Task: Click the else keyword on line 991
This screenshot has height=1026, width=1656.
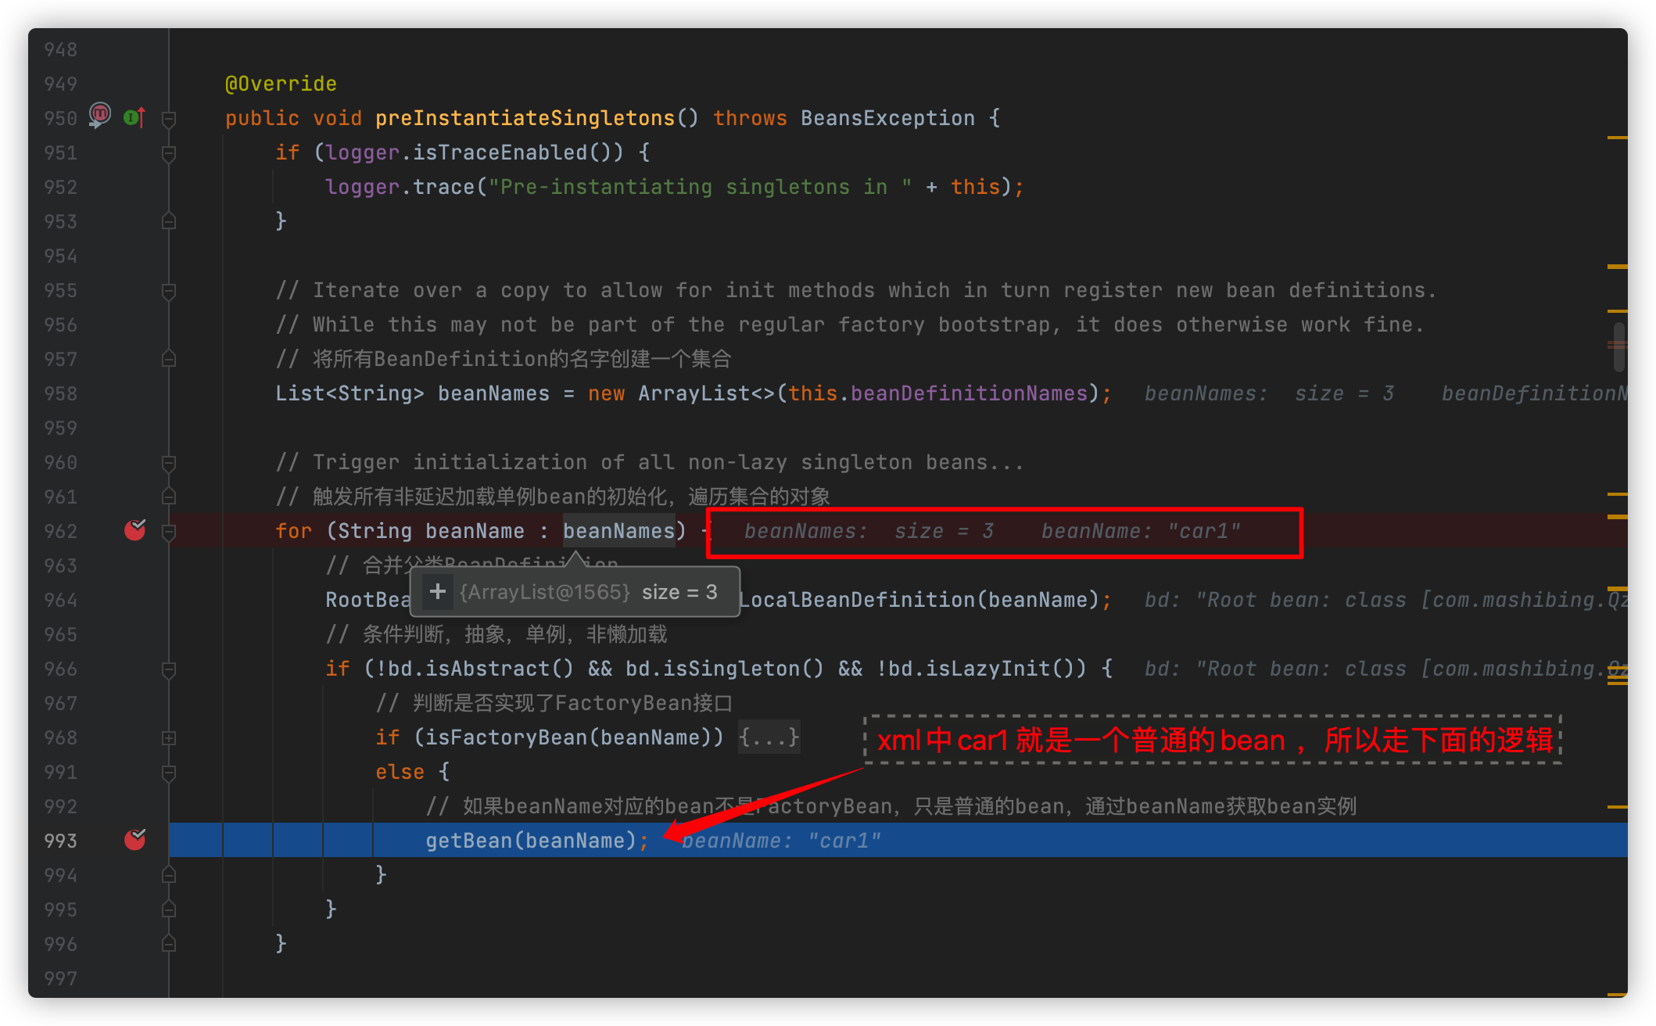Action: [400, 772]
